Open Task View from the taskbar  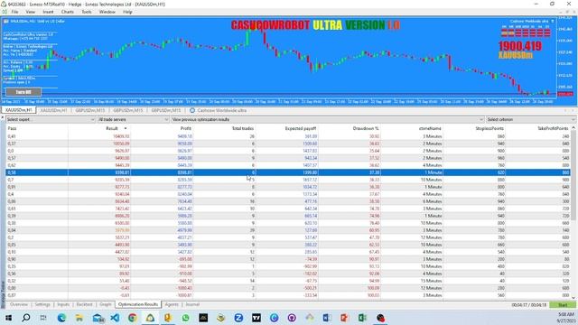(x=43, y=318)
